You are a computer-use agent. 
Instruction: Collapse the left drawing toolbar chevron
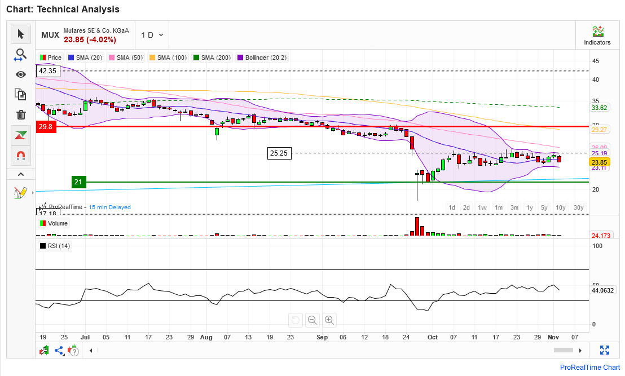pyautogui.click(x=21, y=174)
